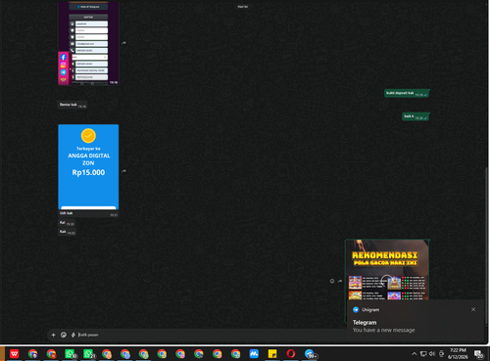This screenshot has width=490, height=361.
Task: Dismiss the Unigram notification
Action: (473, 309)
